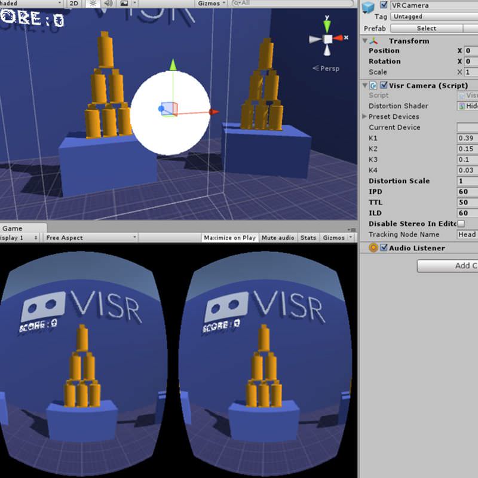Expand the Preset Devices foldout
The image size is (478, 478).
364,117
